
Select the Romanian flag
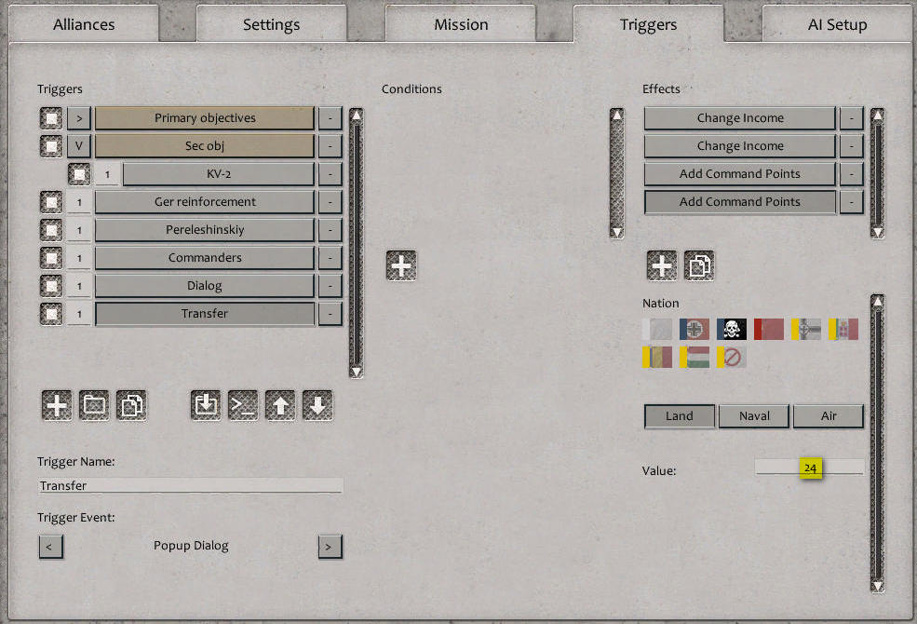[x=657, y=358]
